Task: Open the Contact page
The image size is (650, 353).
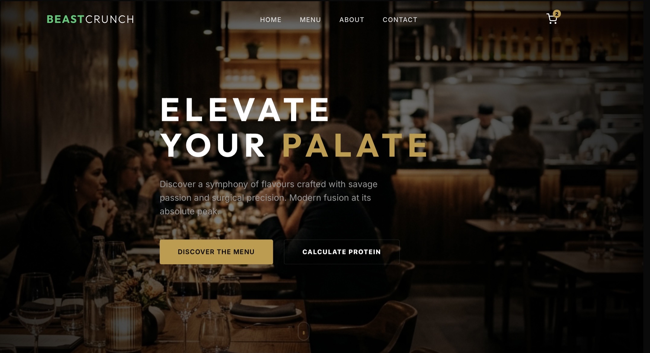Action: (x=400, y=20)
